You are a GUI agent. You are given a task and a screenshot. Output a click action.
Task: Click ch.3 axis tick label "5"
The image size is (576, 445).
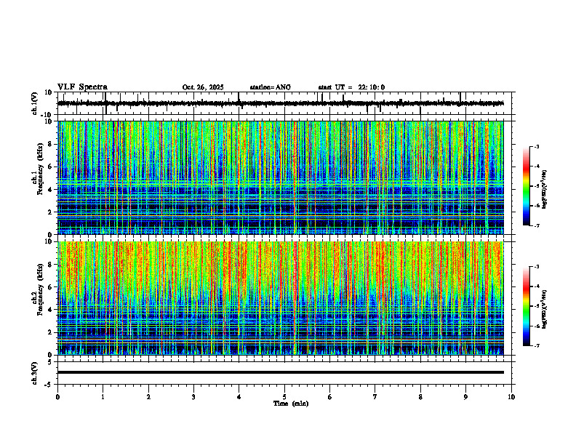(50, 362)
